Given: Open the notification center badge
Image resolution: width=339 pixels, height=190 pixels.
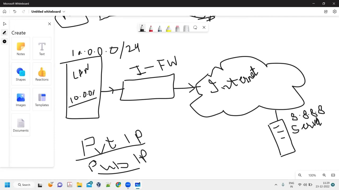Looking at the screenshot, I should (333, 185).
